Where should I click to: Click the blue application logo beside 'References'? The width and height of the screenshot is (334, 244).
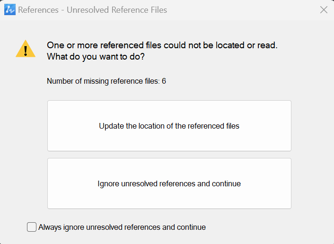(x=10, y=9)
